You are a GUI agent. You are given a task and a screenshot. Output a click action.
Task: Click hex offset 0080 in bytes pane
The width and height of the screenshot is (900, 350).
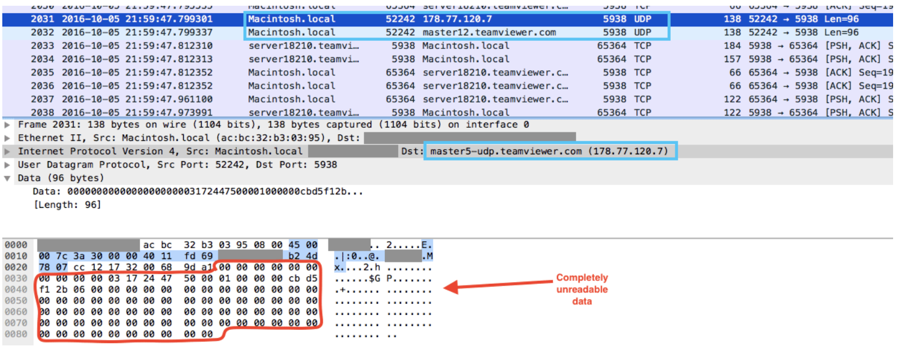[x=16, y=334]
